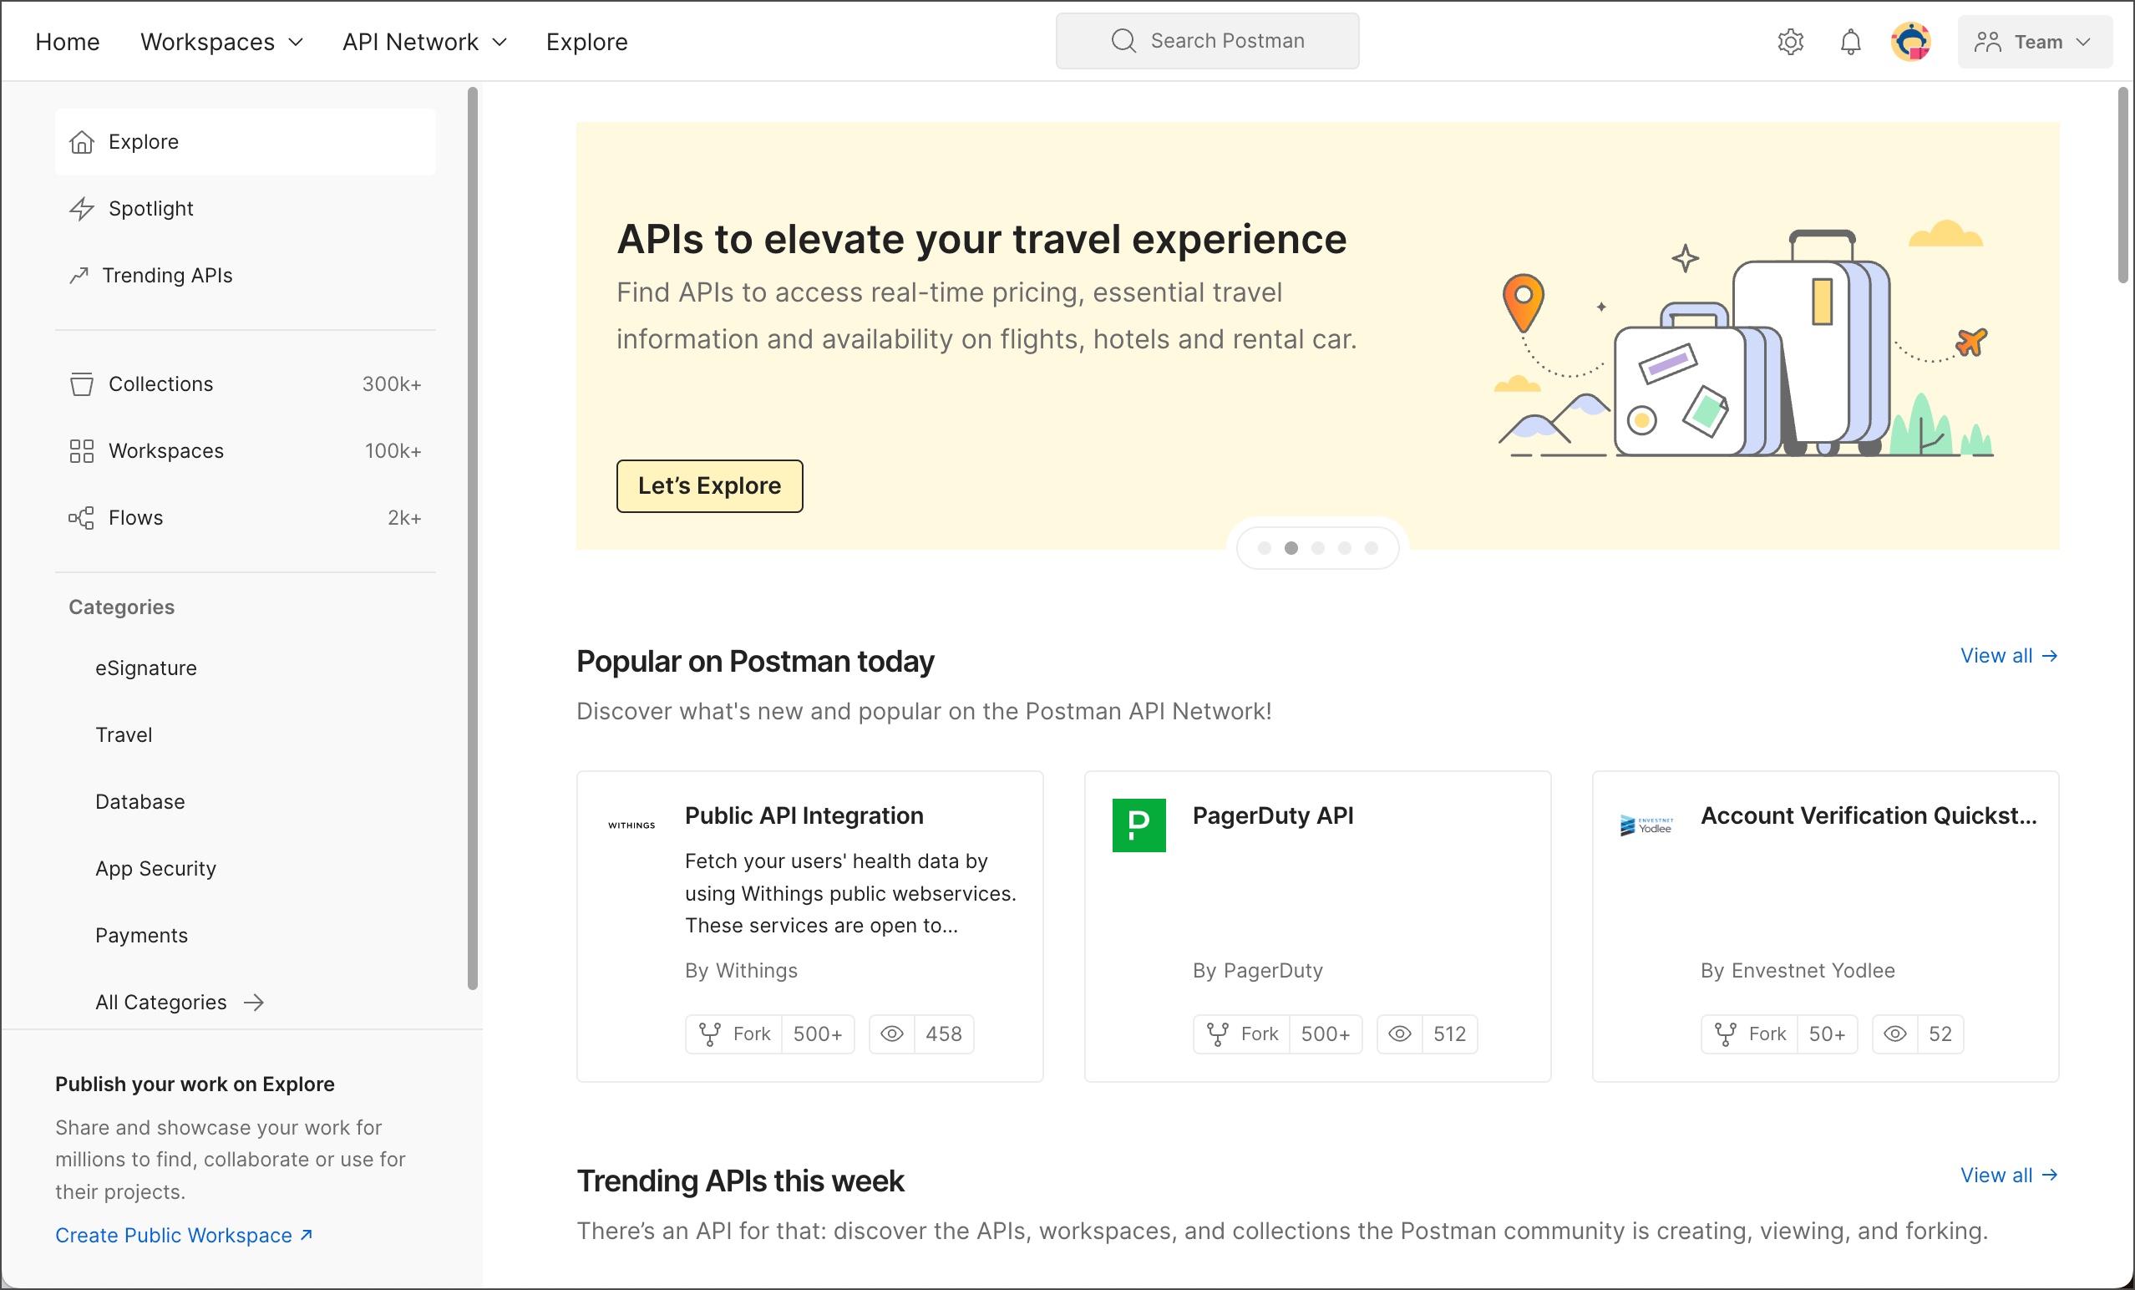Go to Home in top navigation
The width and height of the screenshot is (2135, 1290).
tap(68, 42)
